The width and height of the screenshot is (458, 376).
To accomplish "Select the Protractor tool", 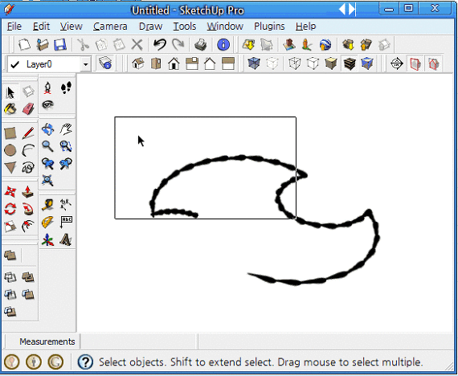I will click(x=47, y=223).
